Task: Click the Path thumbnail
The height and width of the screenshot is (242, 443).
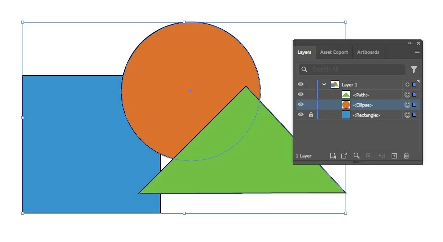Action: (x=346, y=95)
